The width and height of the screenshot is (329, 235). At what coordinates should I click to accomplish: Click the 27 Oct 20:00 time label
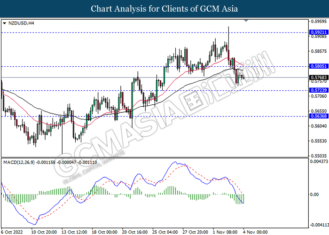(x=195, y=232)
